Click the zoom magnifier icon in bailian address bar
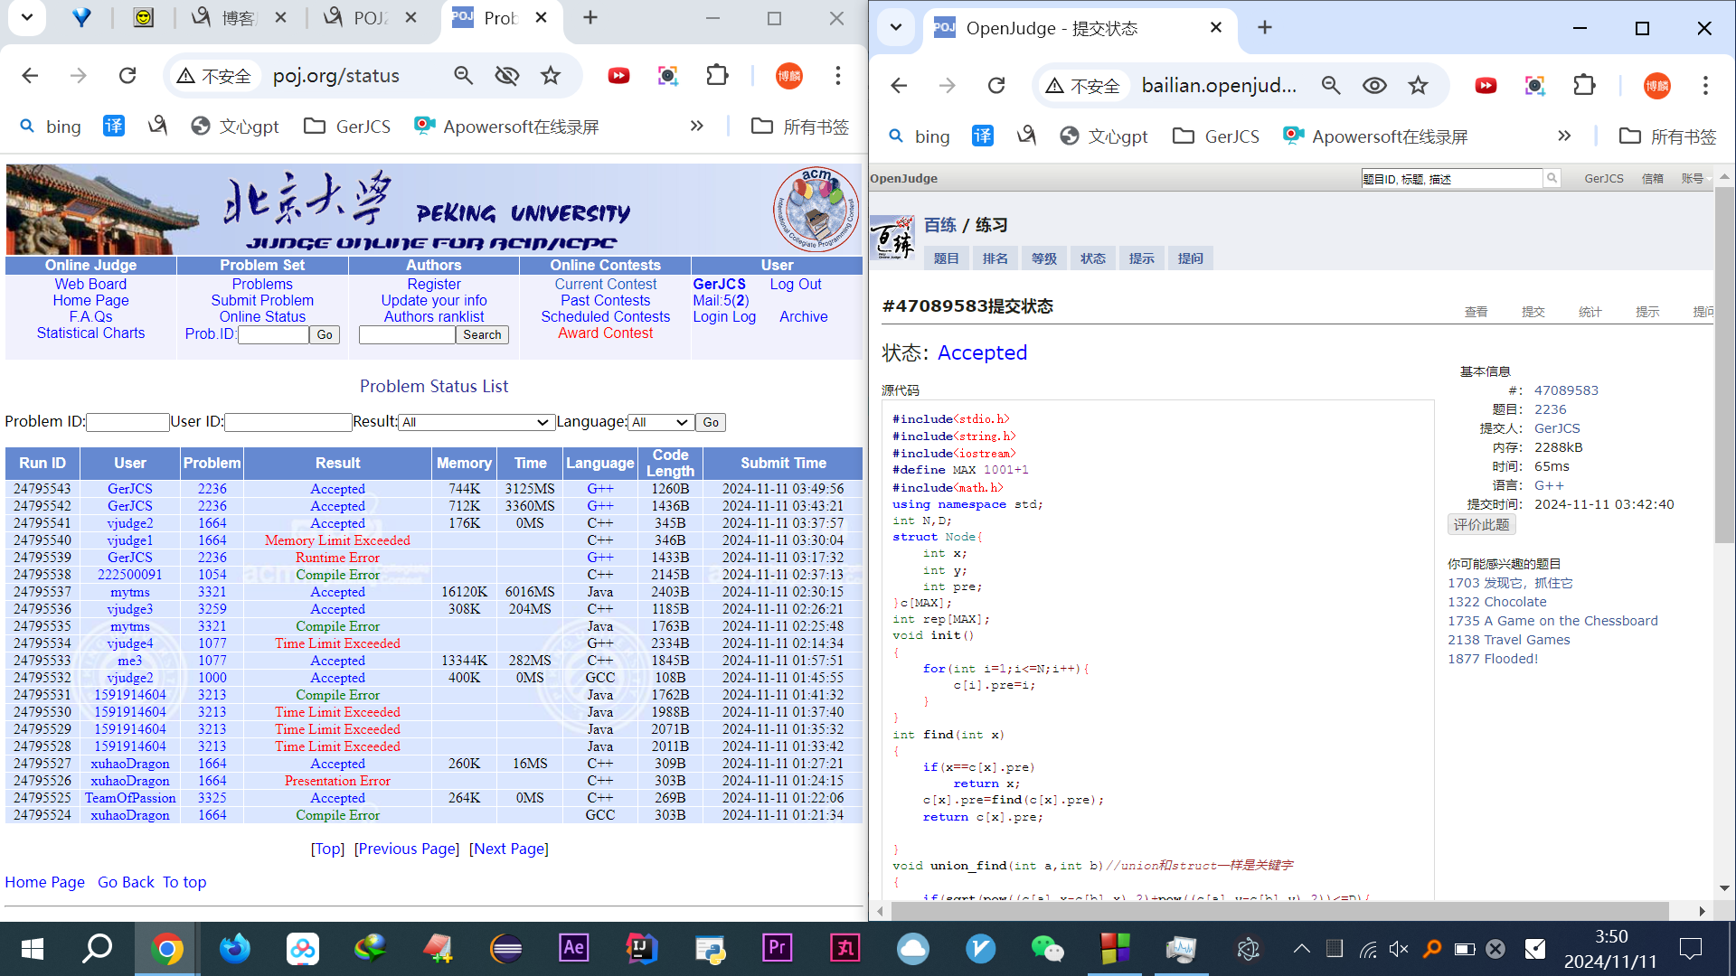This screenshot has height=976, width=1736. (x=1330, y=86)
